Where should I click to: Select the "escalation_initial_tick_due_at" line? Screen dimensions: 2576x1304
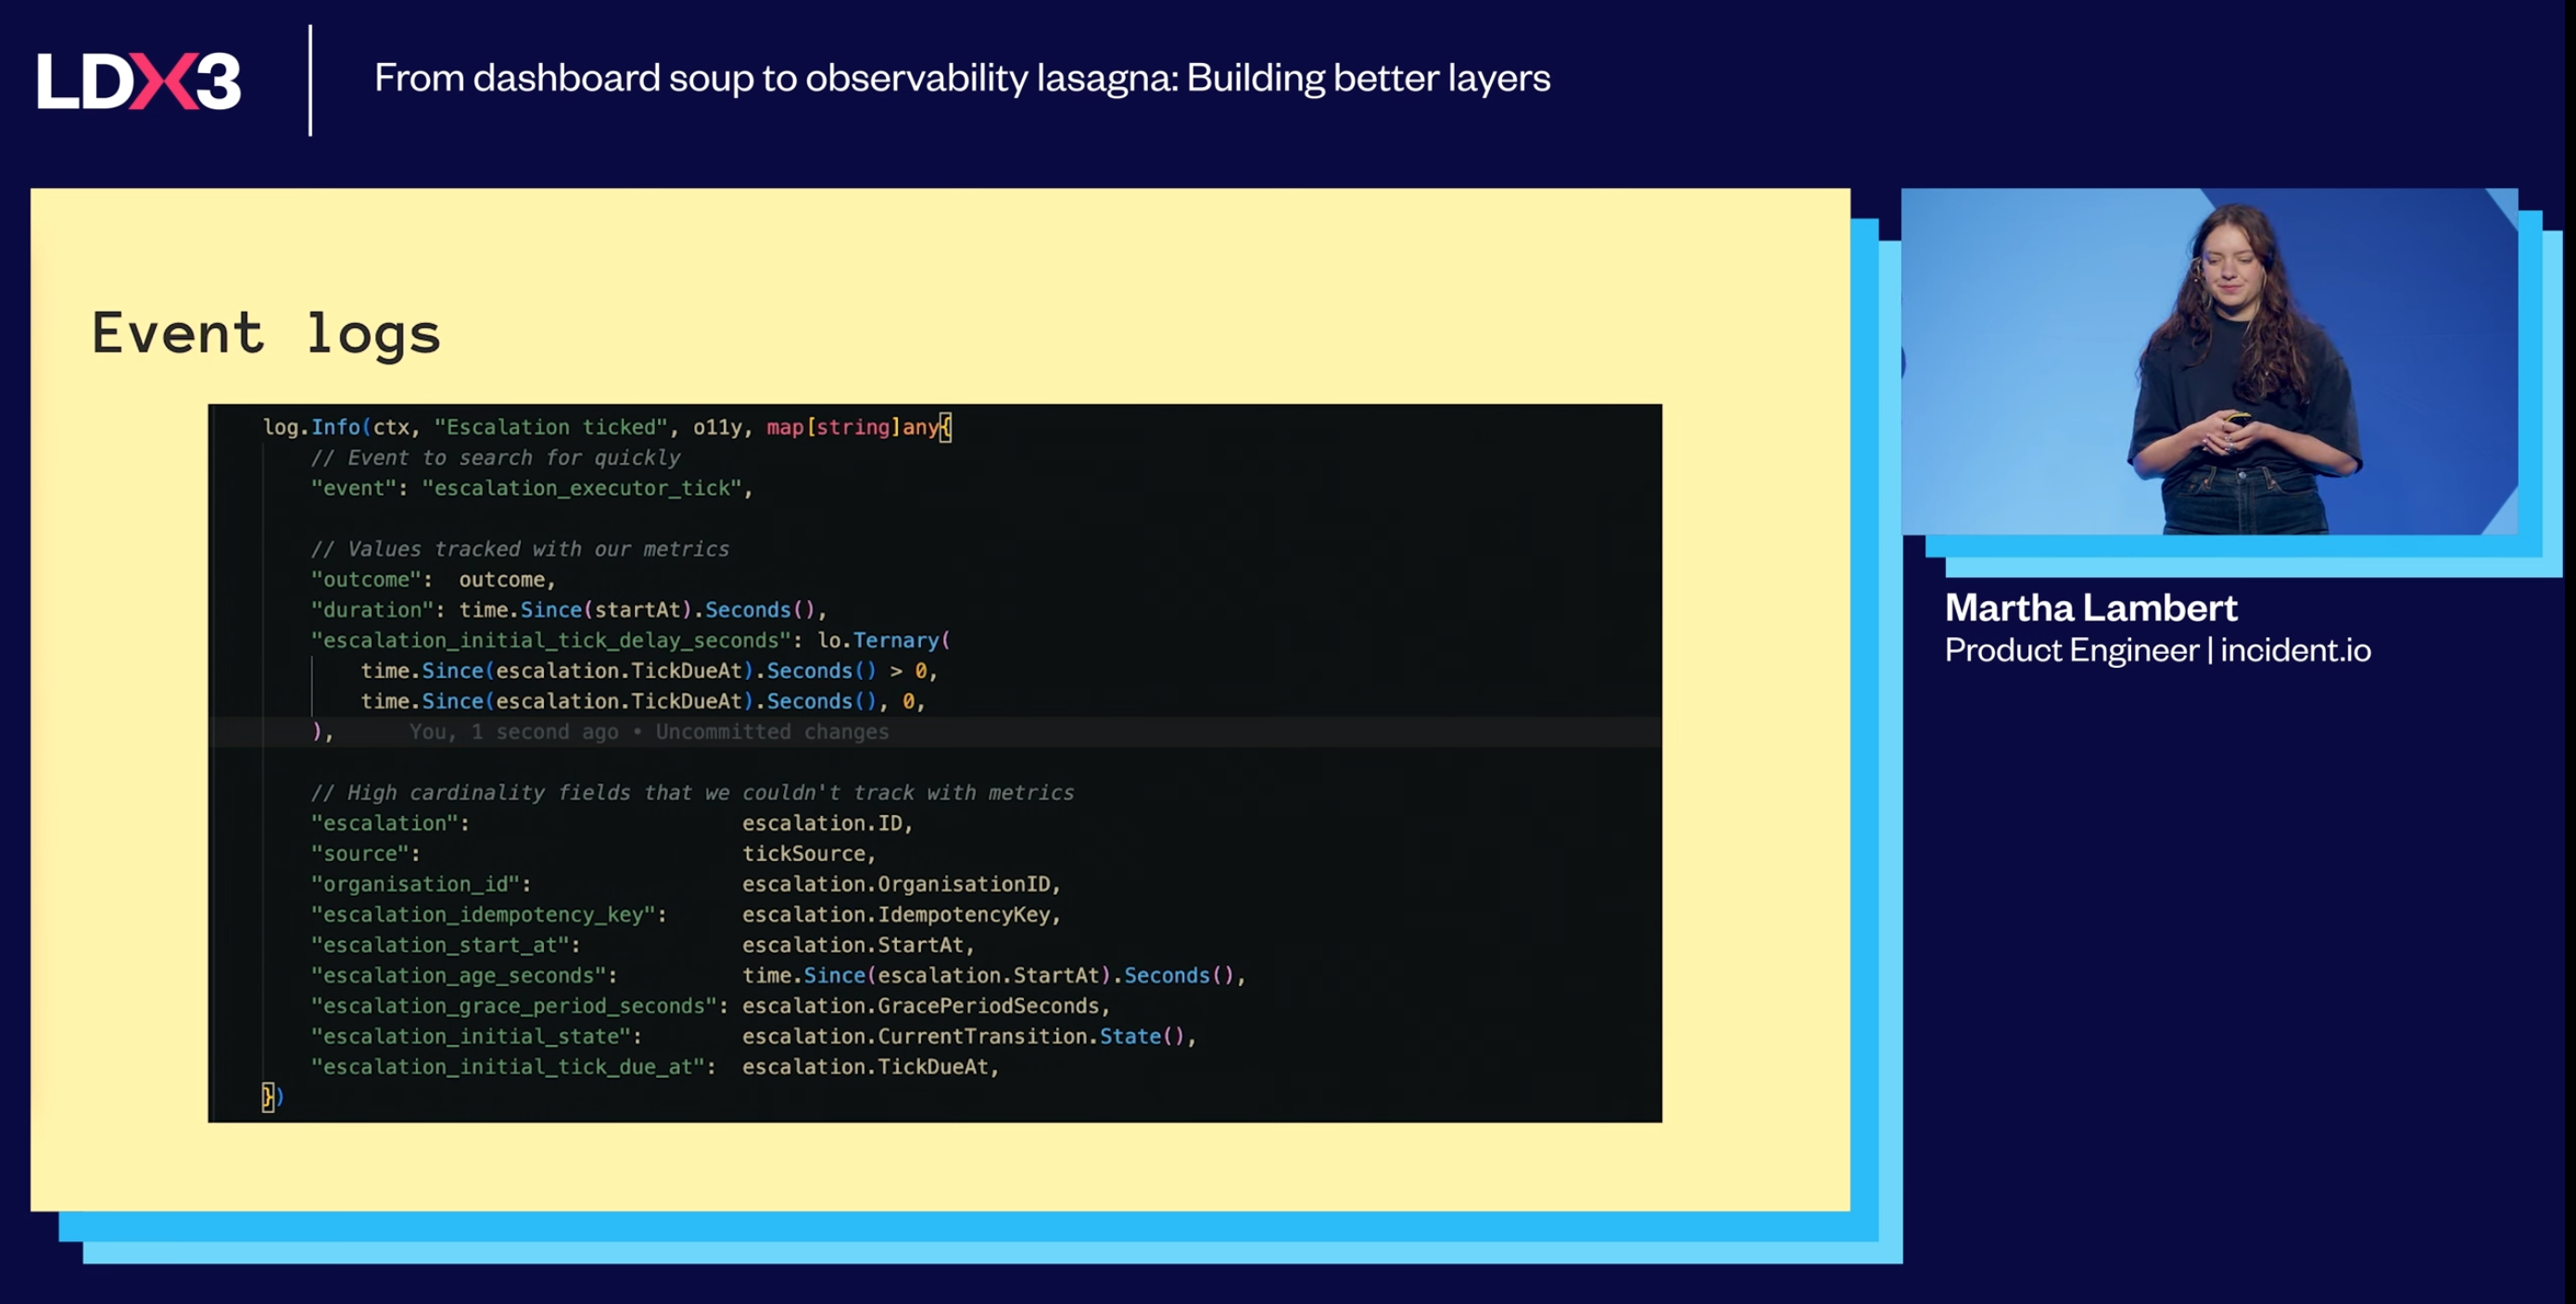[655, 1066]
